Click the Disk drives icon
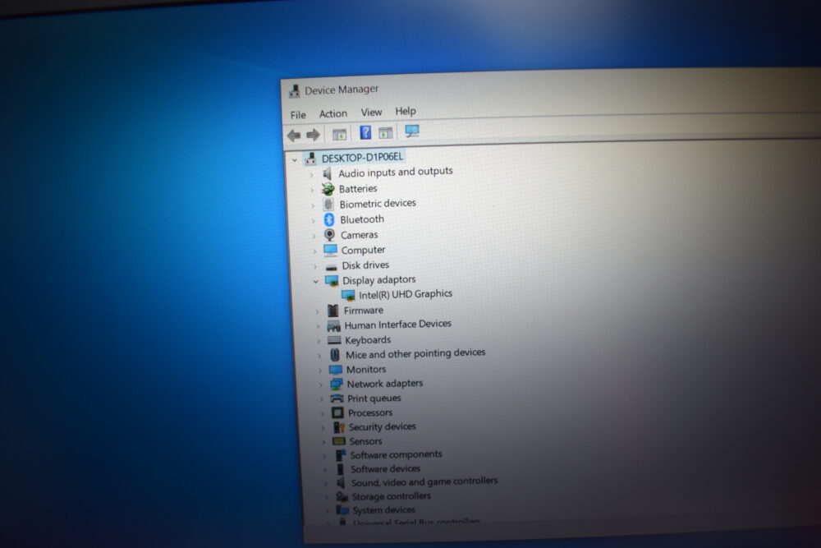This screenshot has height=548, width=821. 331,267
